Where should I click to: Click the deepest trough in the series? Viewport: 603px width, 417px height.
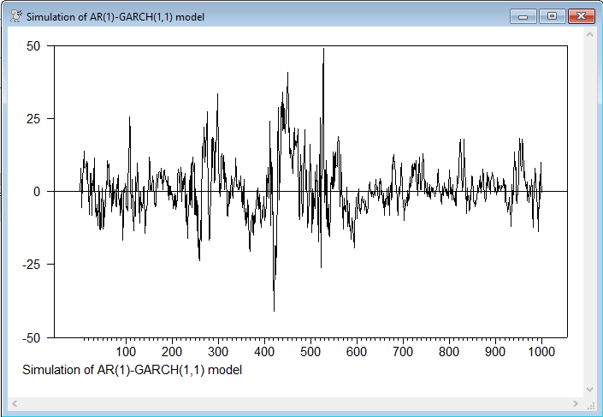[274, 310]
